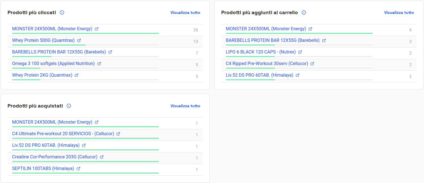
Task: Open external link icon for Omega 3 100 softgels
Action: [99, 64]
